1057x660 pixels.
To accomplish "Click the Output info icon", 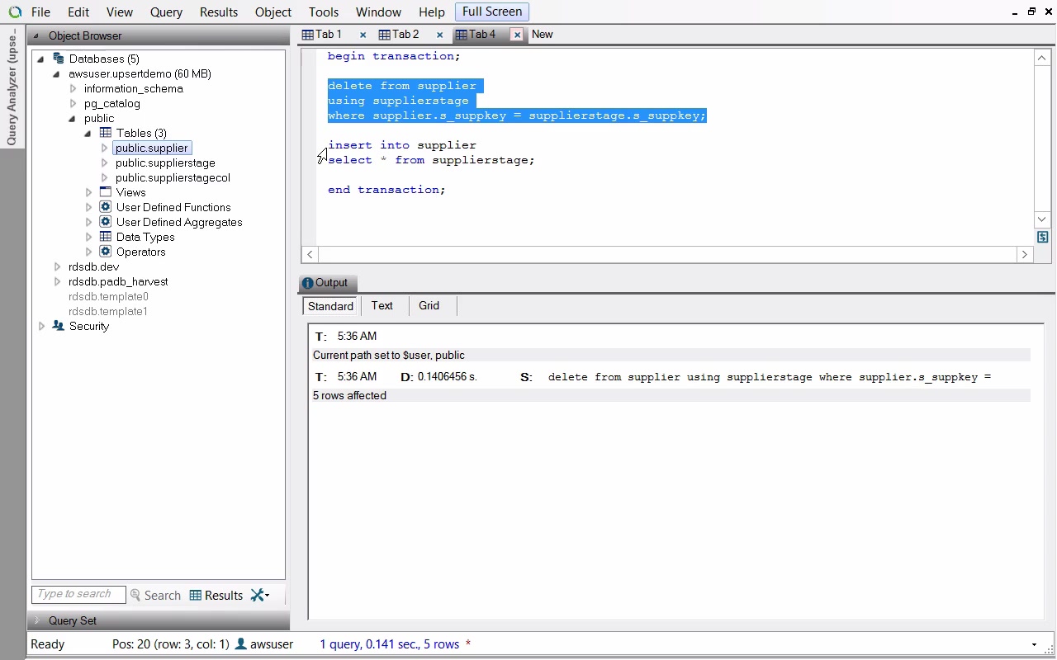I will point(307,283).
